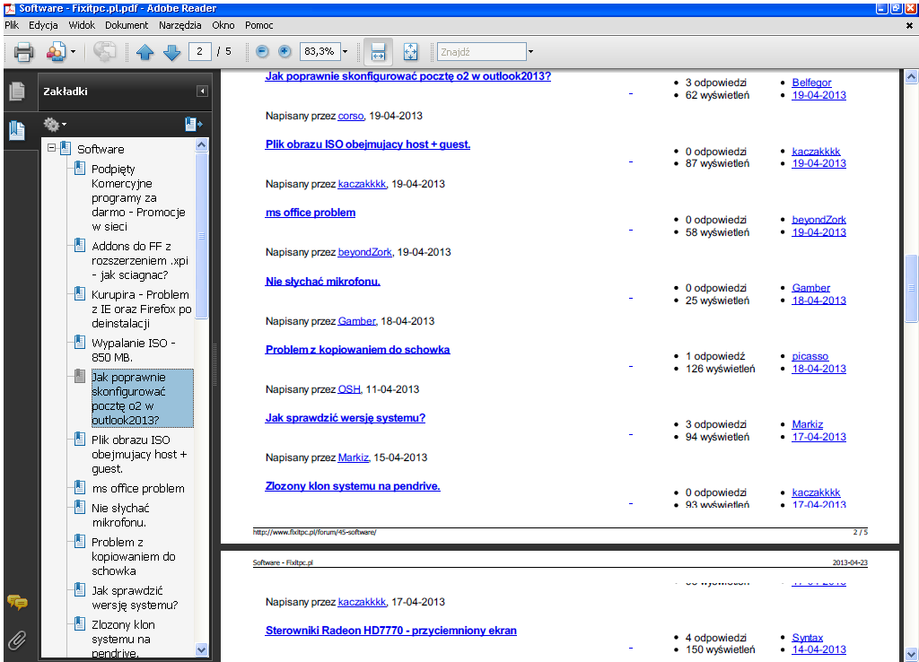Collapse the Zakładki panel

pyautogui.click(x=202, y=91)
